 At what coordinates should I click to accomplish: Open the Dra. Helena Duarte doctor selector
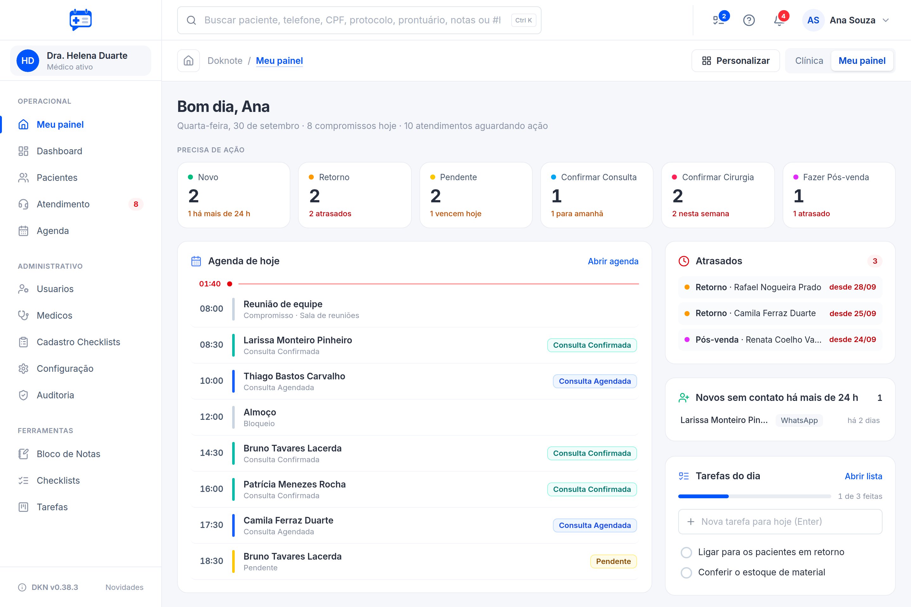tap(81, 61)
